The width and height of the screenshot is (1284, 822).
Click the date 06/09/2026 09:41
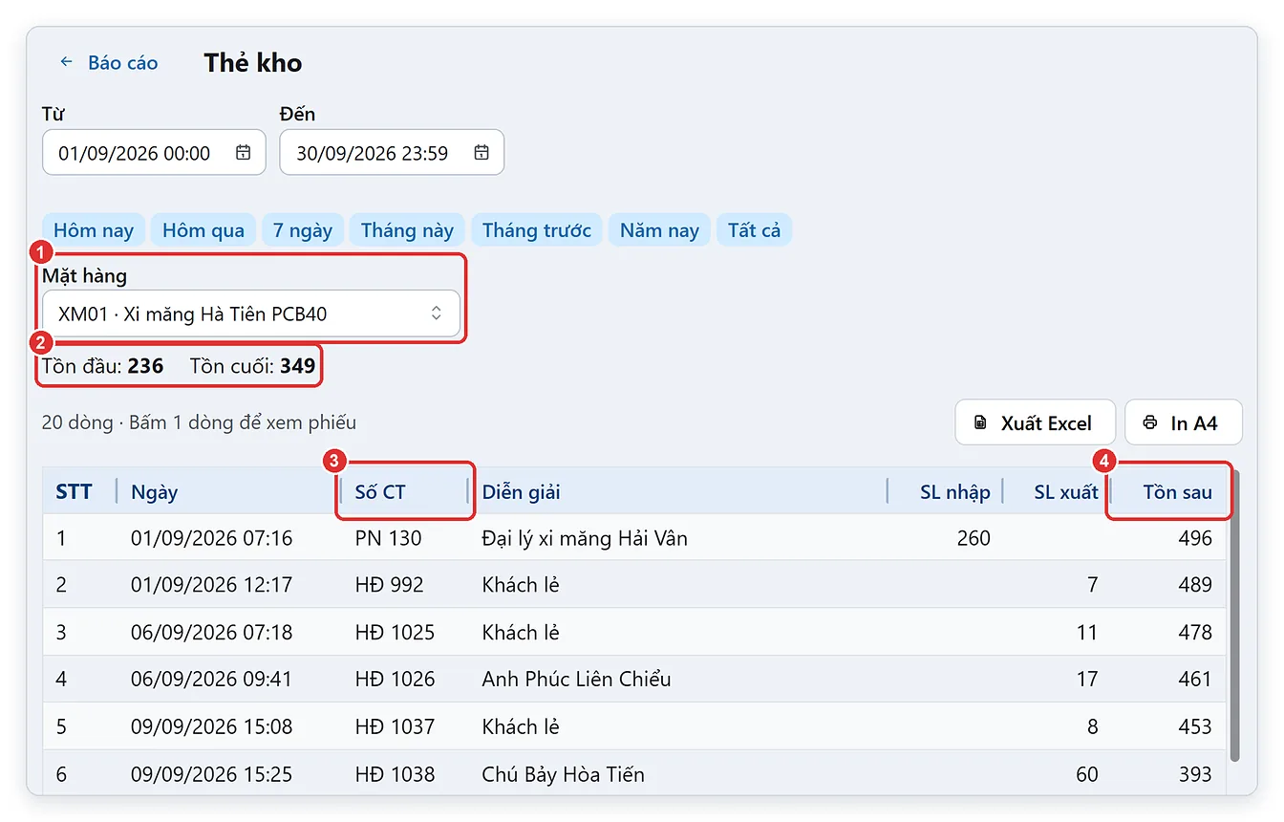(x=212, y=680)
